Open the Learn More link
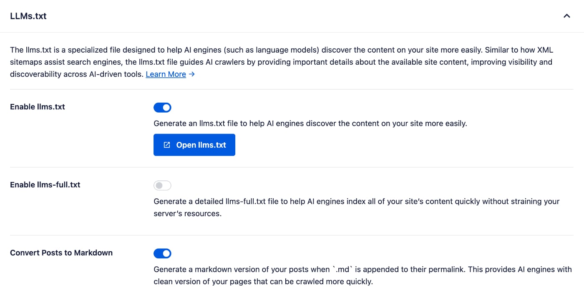This screenshot has width=584, height=298. [166, 74]
